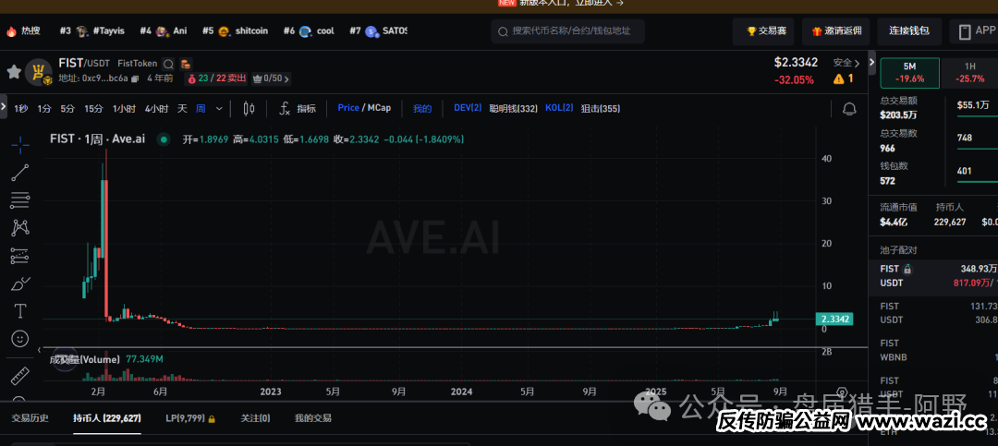Select the ruler measure tool
This screenshot has width=998, height=446.
pyautogui.click(x=20, y=376)
